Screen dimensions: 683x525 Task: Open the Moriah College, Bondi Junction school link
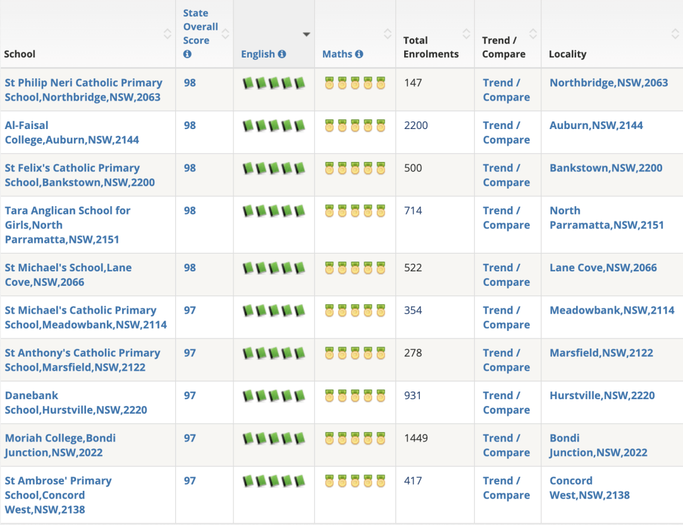(x=60, y=446)
